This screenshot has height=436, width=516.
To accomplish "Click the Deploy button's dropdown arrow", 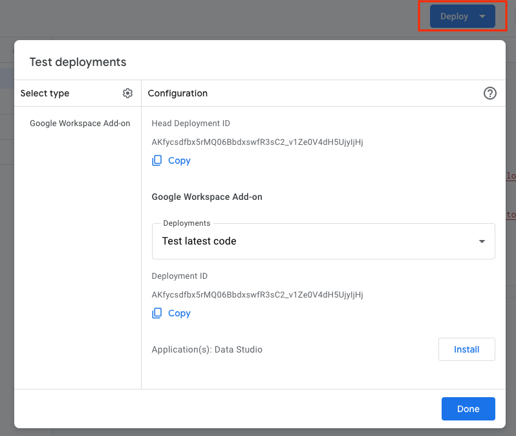I will point(482,17).
